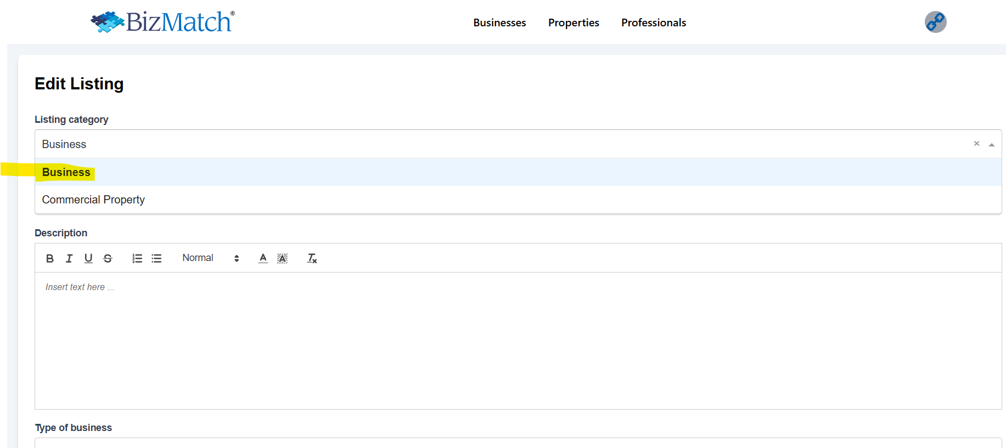Clear the selected Listing category value
The height and width of the screenshot is (448, 1006).
pos(976,144)
